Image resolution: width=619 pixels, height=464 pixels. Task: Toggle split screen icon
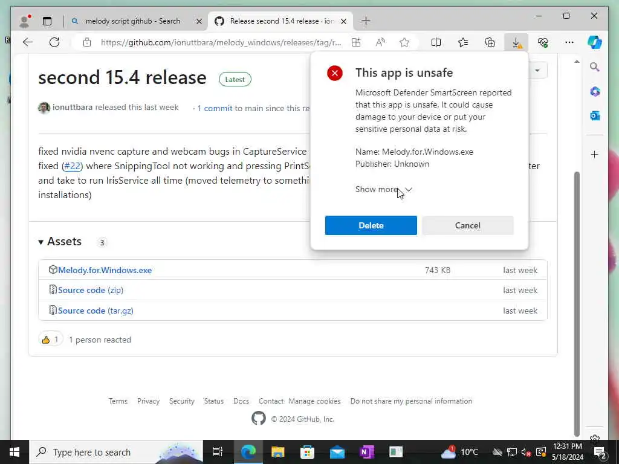point(436,42)
